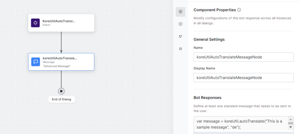Open Instance Properties circle icon in sidebar
The width and height of the screenshot is (299, 134).
click(x=180, y=24)
